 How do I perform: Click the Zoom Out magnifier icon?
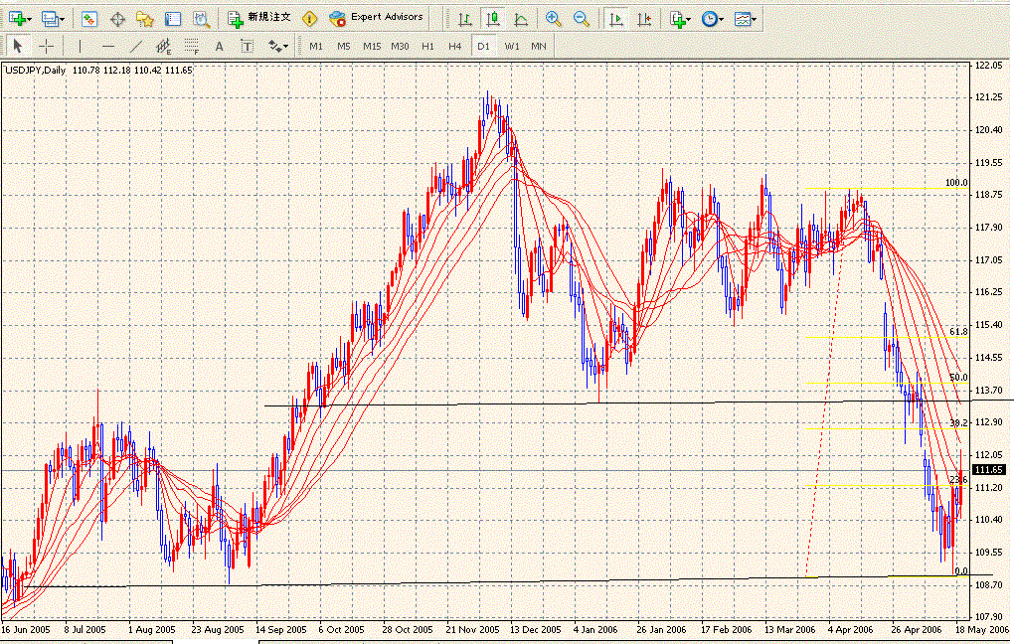point(581,18)
